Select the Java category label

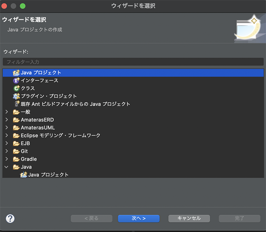[26, 167]
